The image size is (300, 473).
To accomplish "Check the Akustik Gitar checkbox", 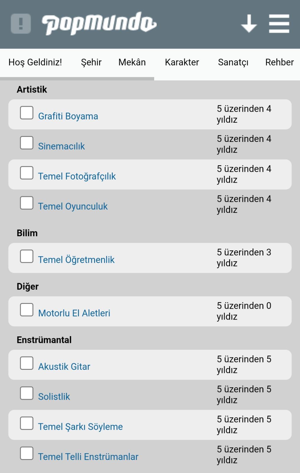I will (27, 363).
